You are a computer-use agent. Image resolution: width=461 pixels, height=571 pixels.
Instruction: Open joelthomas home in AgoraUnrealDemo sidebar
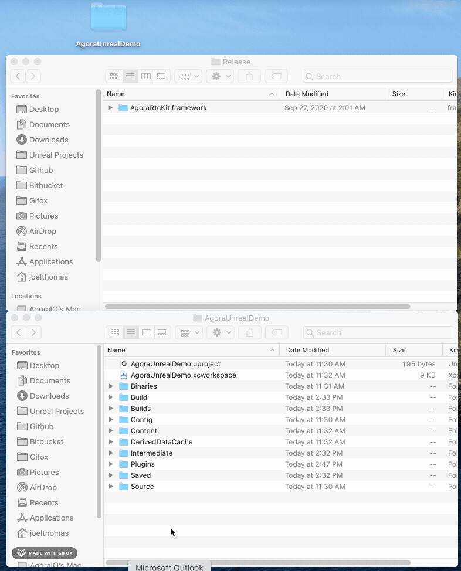click(43, 533)
